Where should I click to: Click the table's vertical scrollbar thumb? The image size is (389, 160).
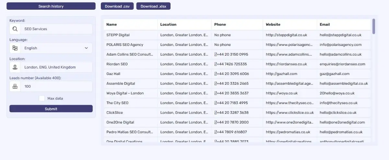374,26
